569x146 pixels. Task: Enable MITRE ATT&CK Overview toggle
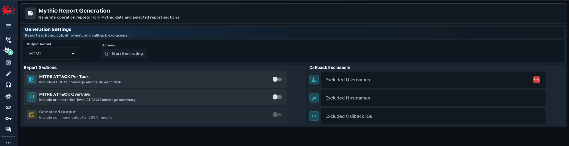[x=277, y=97]
